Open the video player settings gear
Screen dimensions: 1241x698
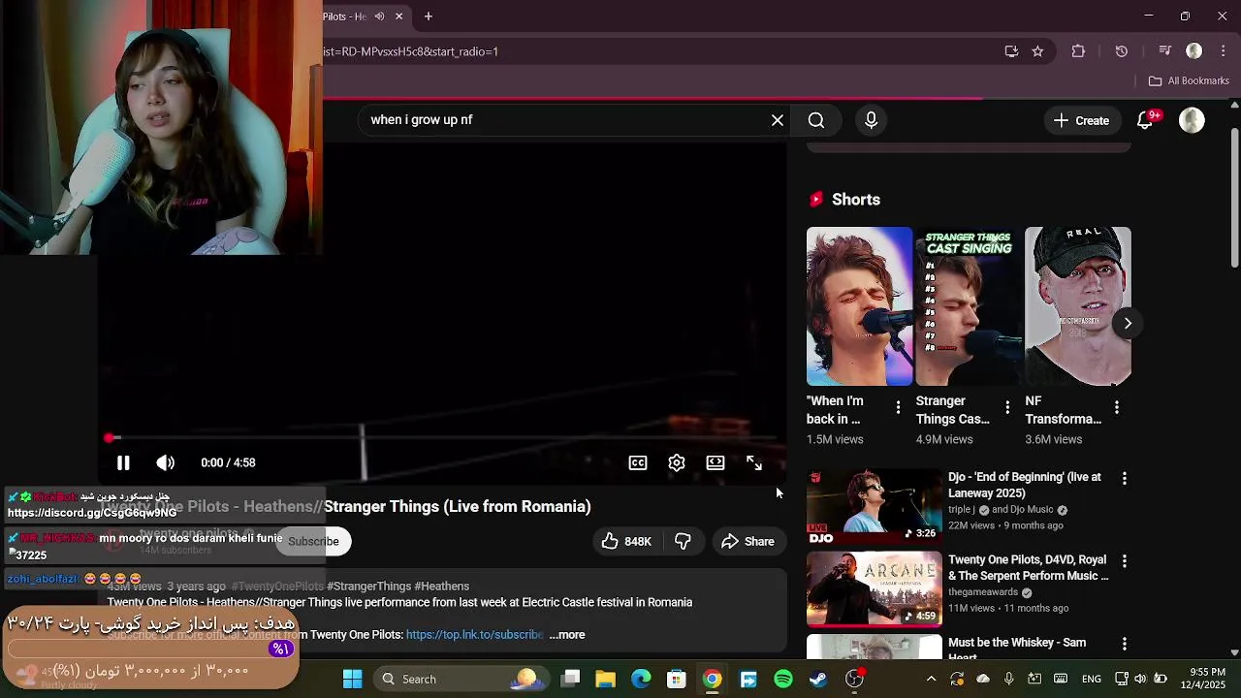[x=677, y=463]
